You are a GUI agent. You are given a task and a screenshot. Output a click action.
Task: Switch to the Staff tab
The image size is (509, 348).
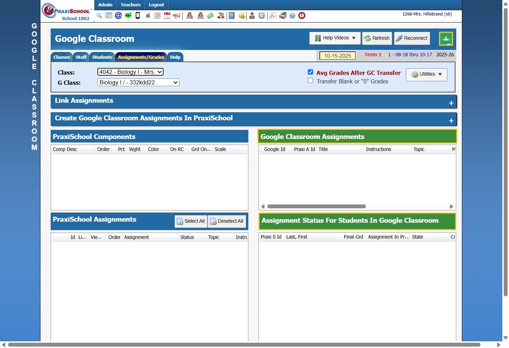pos(81,57)
